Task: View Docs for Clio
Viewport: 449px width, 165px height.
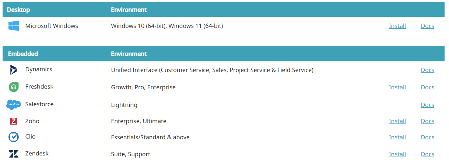Action: coord(427,137)
